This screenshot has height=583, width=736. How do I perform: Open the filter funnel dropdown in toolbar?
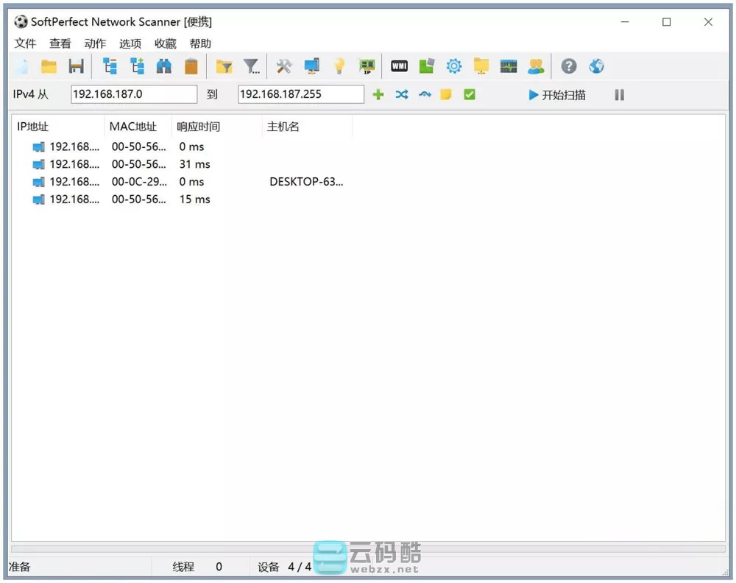(252, 67)
